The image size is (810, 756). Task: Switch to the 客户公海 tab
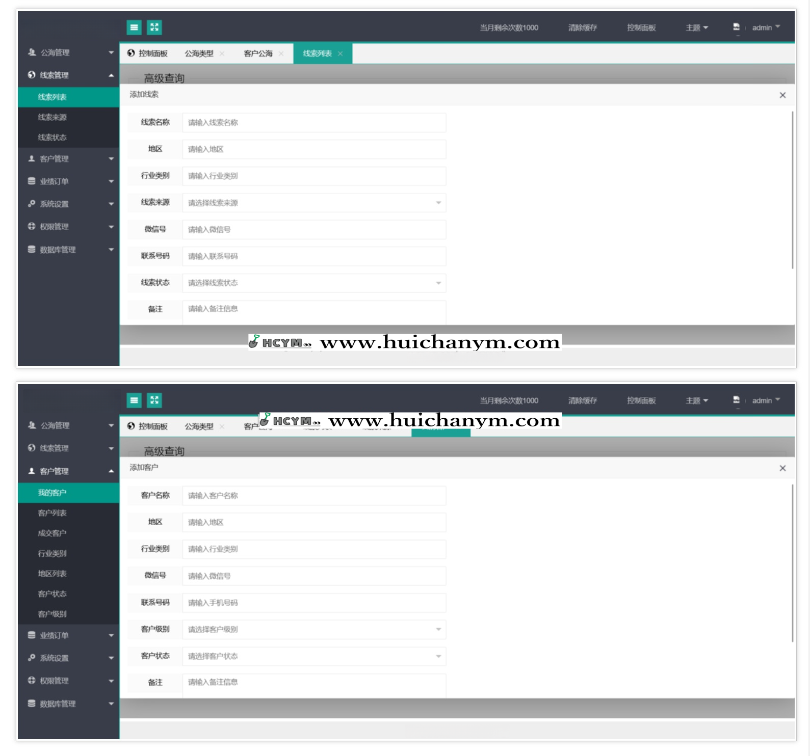(x=258, y=53)
